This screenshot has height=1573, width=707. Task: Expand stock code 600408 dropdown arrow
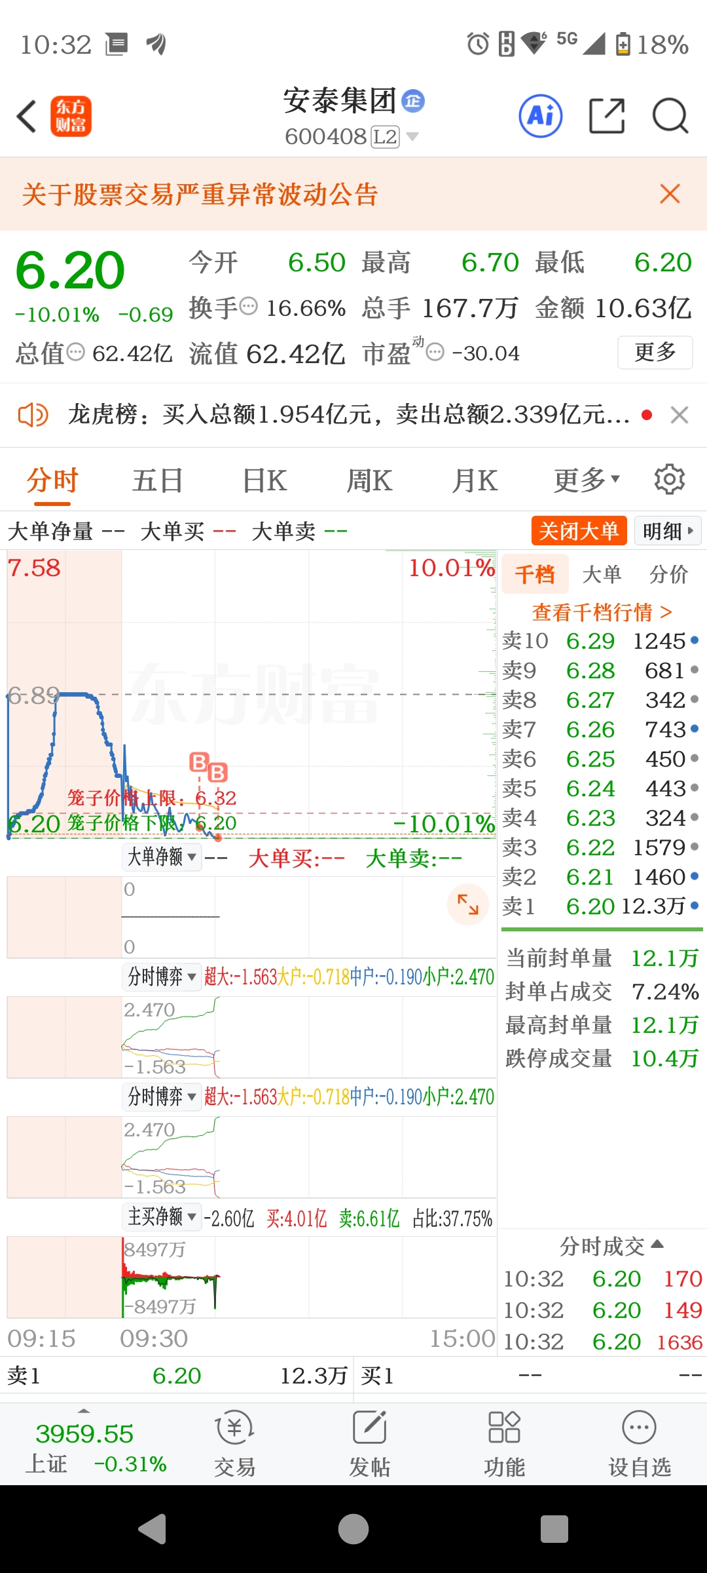[412, 137]
